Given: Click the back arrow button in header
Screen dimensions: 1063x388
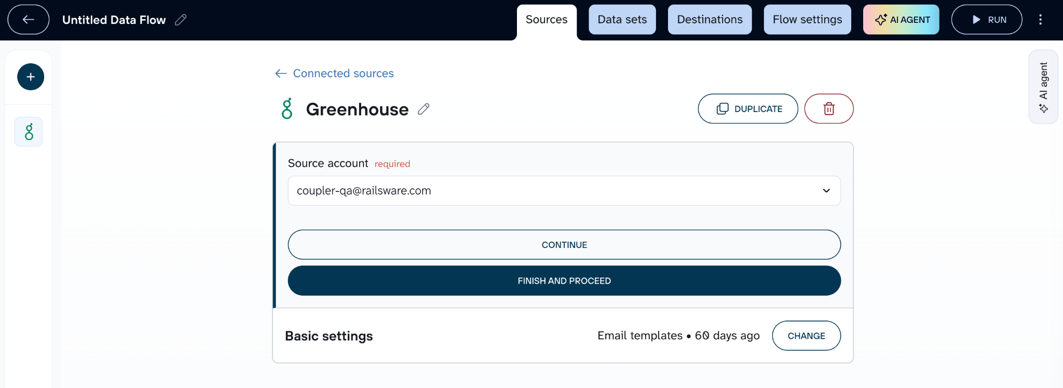Looking at the screenshot, I should (x=29, y=20).
